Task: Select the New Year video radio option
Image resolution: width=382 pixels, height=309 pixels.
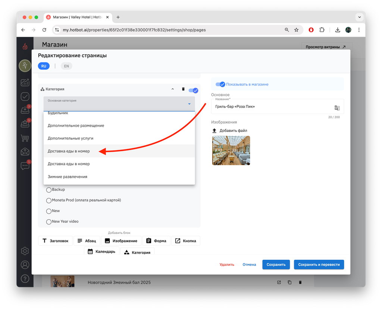Action: 49,222
